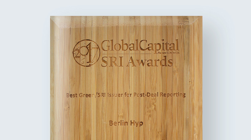
Task: Click the 'Post-Deal Reporting' text
Action: [x=160, y=95]
